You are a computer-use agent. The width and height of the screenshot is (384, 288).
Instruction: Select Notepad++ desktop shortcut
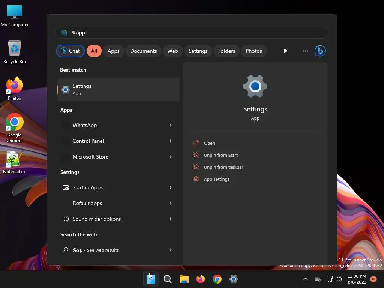point(15,163)
